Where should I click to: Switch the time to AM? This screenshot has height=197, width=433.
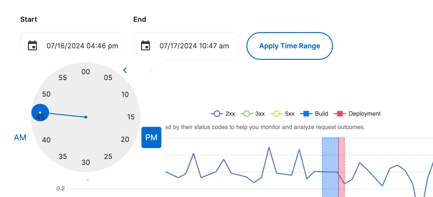tap(20, 137)
